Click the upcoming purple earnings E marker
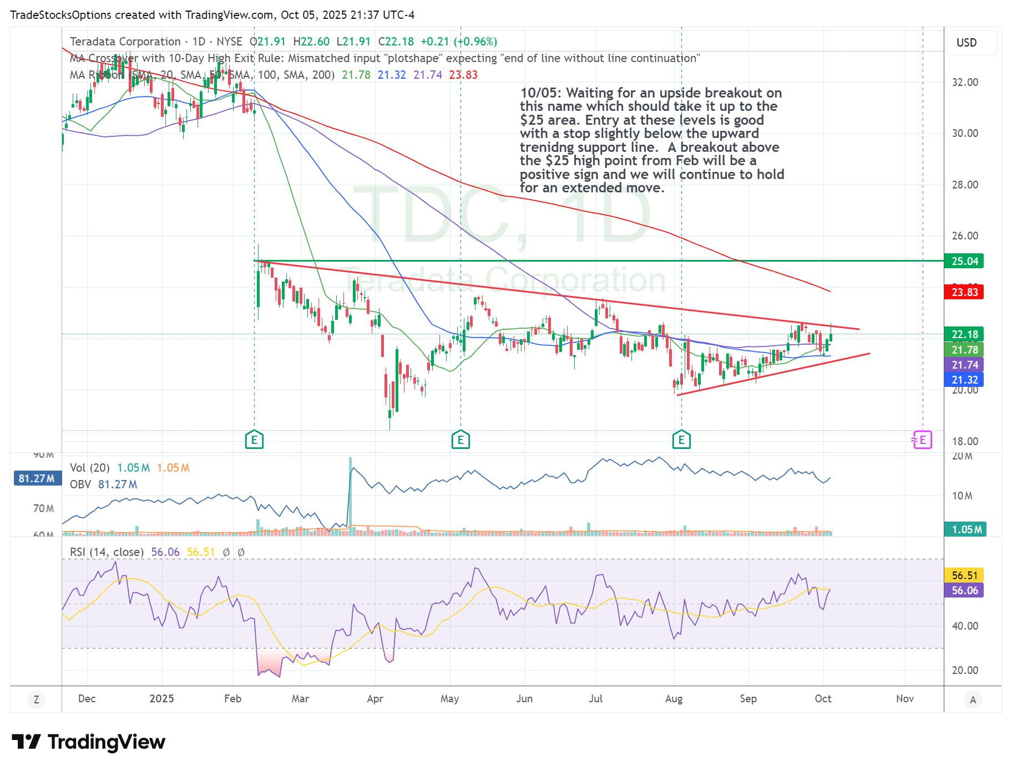The image size is (1012, 771). tap(922, 440)
